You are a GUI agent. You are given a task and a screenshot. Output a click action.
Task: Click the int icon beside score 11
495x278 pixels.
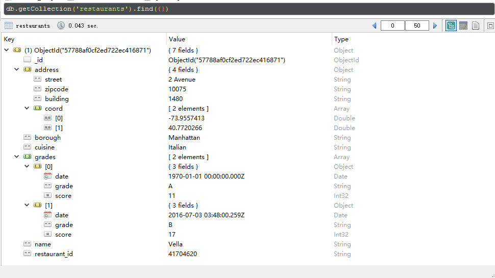[47, 195]
